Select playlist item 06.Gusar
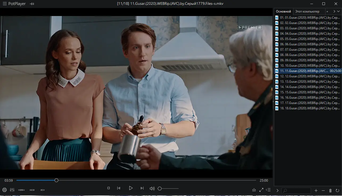The width and height of the screenshot is (342, 196). pyautogui.click(x=308, y=44)
